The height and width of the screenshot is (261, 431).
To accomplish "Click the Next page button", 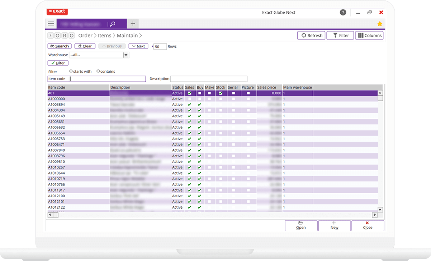I will (x=138, y=46).
